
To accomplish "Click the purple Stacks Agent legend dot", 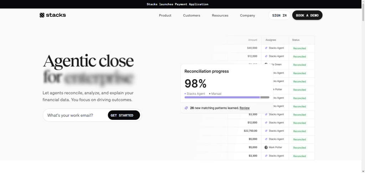I will [x=185, y=94].
